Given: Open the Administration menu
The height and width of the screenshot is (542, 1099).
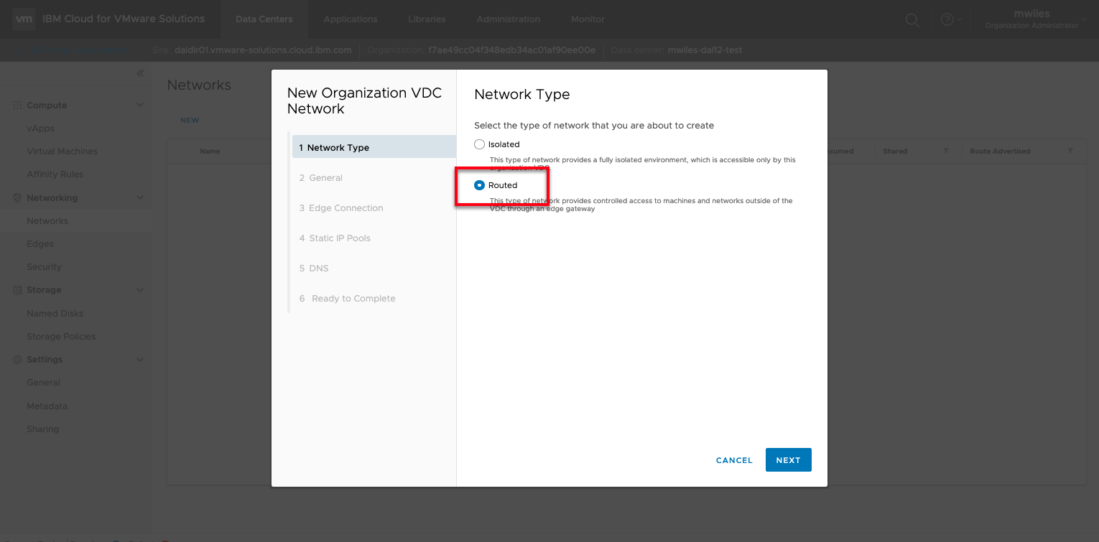Looking at the screenshot, I should 508,19.
